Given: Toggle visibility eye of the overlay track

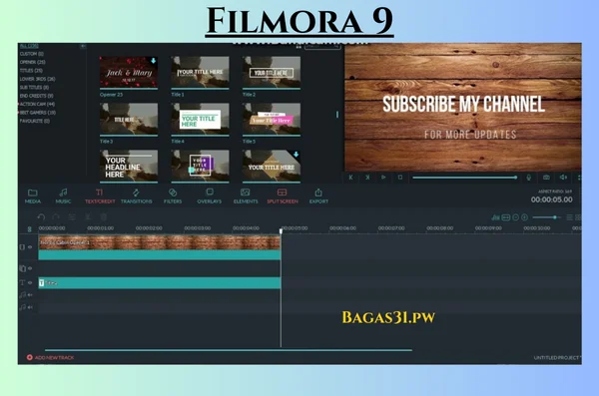Looking at the screenshot, I should 30,268.
